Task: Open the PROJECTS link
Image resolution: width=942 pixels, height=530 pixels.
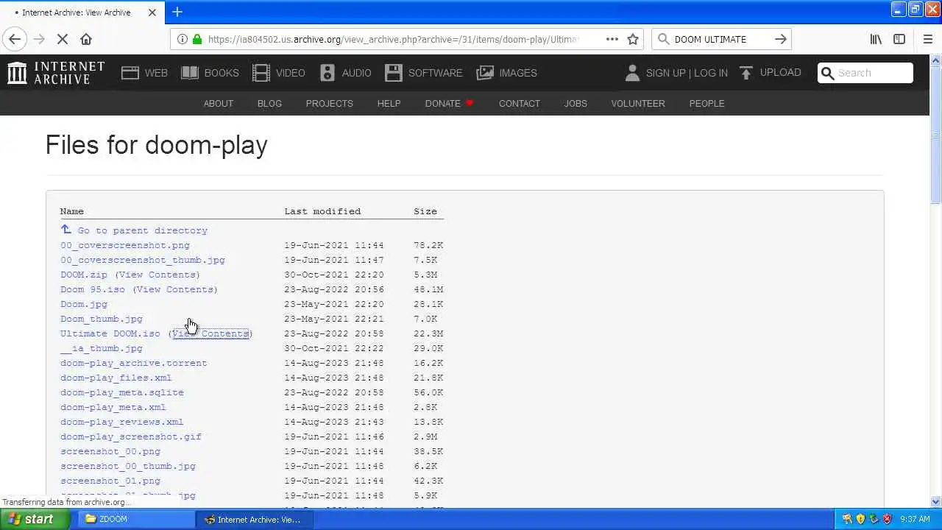Action: pos(329,103)
